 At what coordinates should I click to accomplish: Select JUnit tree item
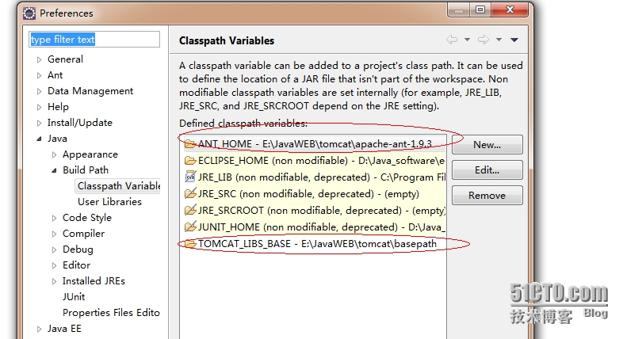coord(74,297)
